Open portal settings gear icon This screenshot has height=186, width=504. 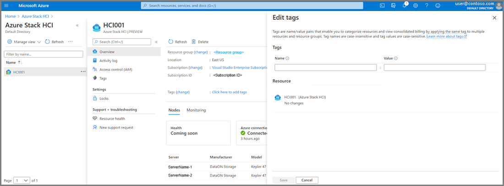click(x=415, y=5)
